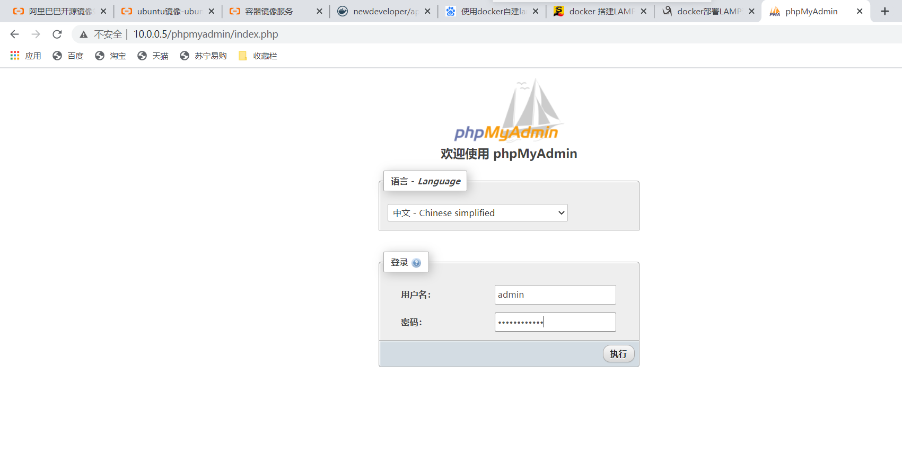This screenshot has height=472, width=902.
Task: Close the newdeveloper tab
Action: [x=428, y=11]
